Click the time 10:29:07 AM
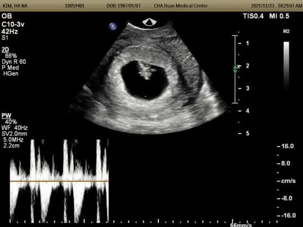The height and width of the screenshot is (227, 303). 290,6
